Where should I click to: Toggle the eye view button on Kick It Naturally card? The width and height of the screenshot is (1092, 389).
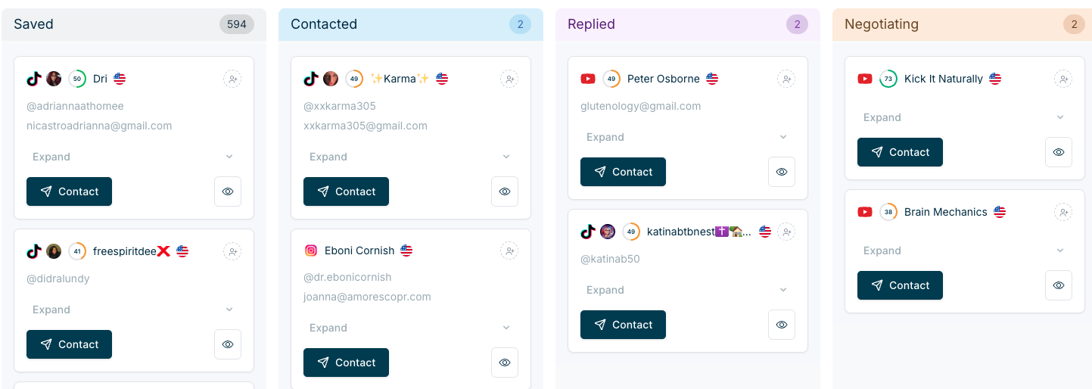tap(1059, 152)
